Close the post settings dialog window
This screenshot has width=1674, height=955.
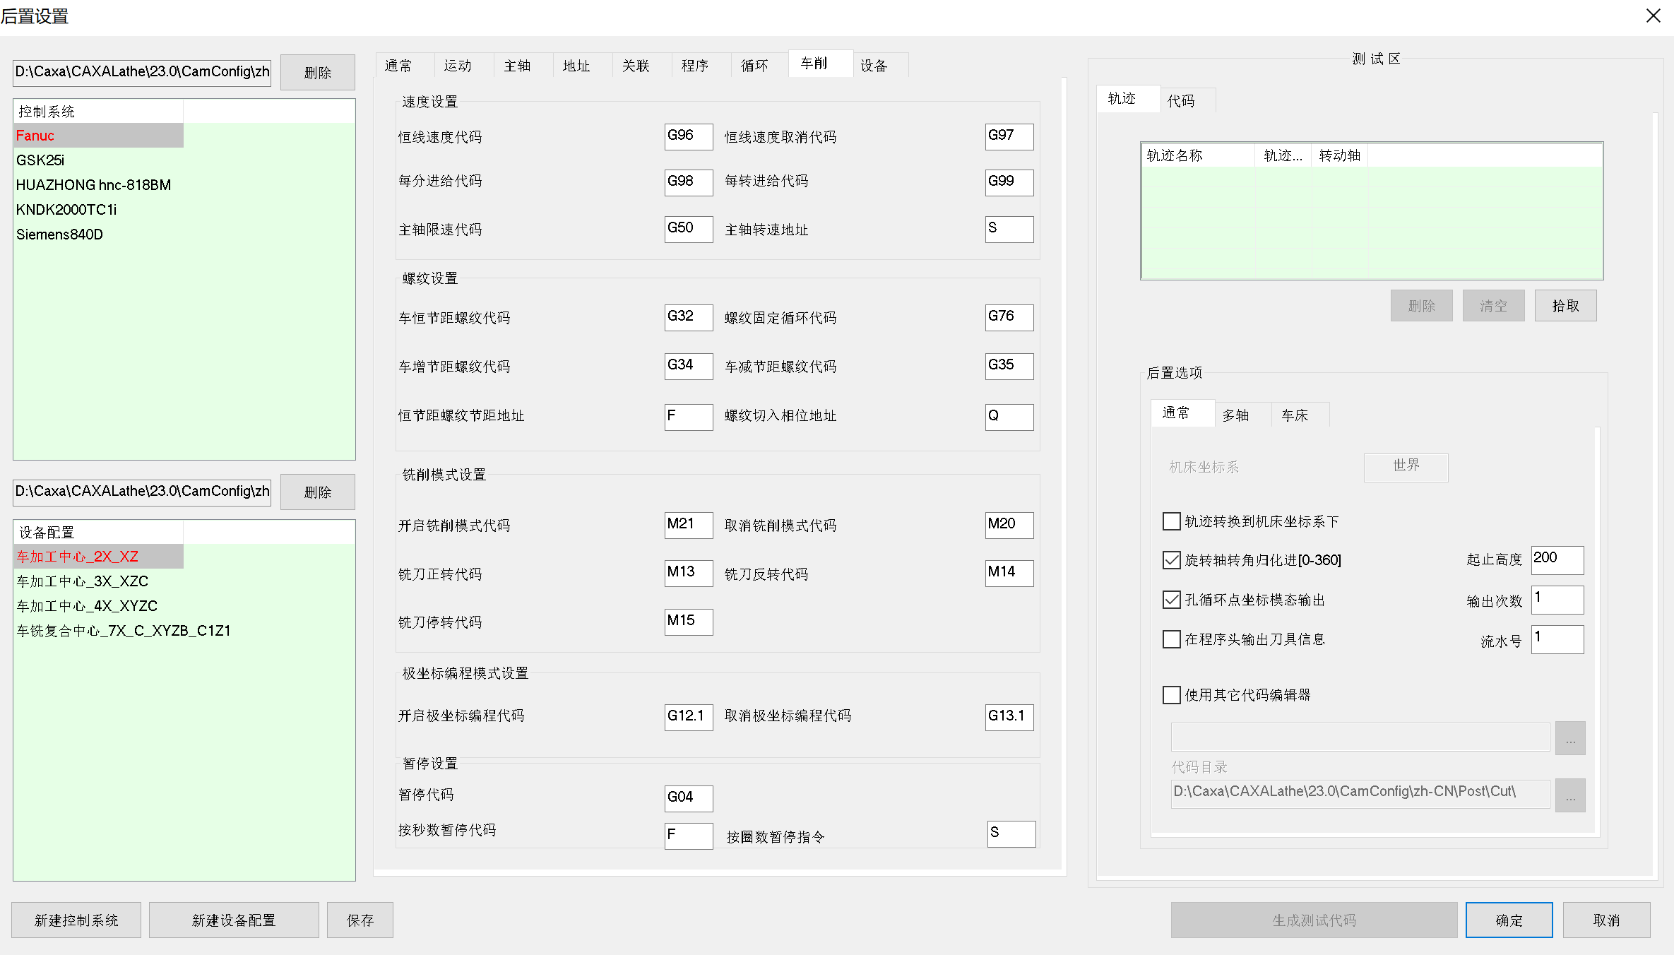tap(1653, 16)
